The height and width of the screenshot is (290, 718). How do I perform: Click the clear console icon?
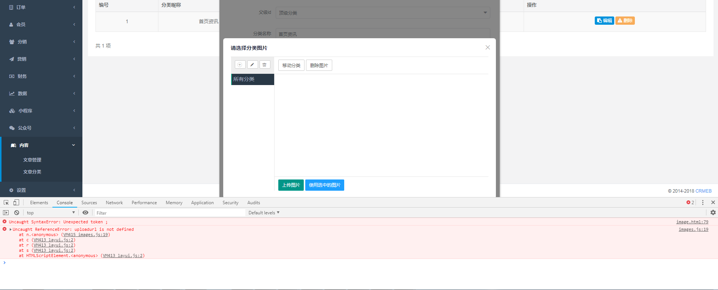(x=16, y=212)
